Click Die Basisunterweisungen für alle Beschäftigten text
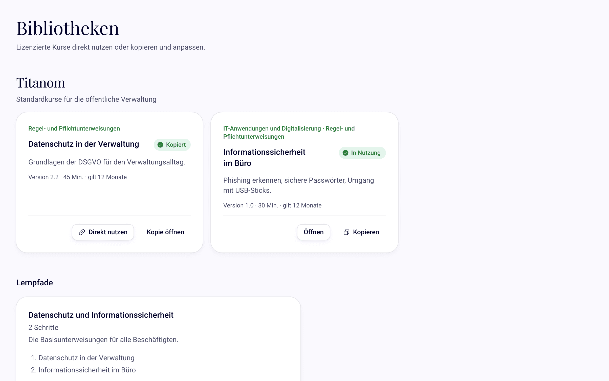 tap(103, 340)
